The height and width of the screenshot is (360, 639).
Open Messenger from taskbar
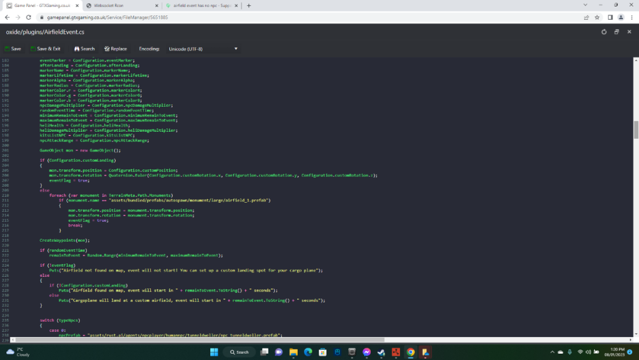tap(367, 352)
